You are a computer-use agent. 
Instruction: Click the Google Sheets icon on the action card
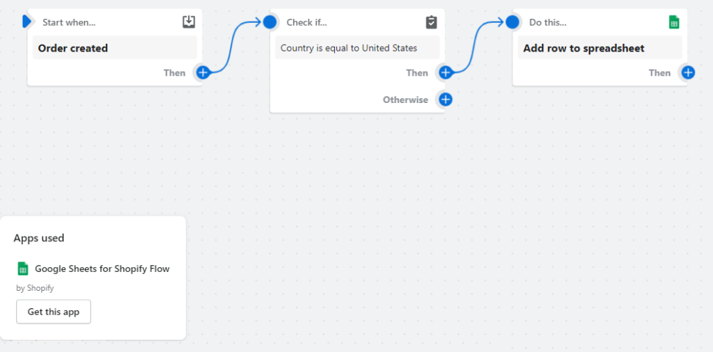tap(674, 22)
